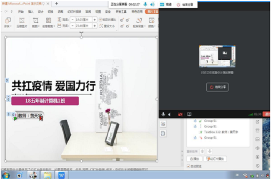Click the screen share icon in call toolbar

pyautogui.click(x=189, y=114)
